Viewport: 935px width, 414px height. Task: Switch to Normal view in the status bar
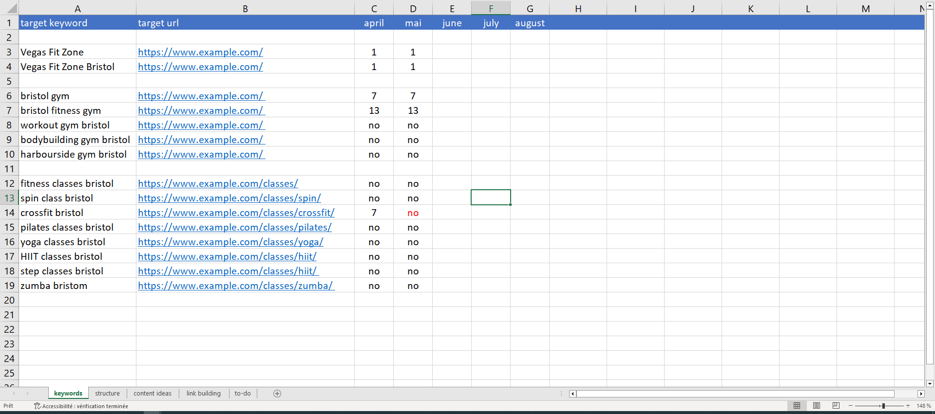(797, 406)
